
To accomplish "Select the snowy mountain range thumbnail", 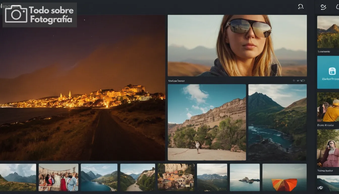I will tap(212, 177).
